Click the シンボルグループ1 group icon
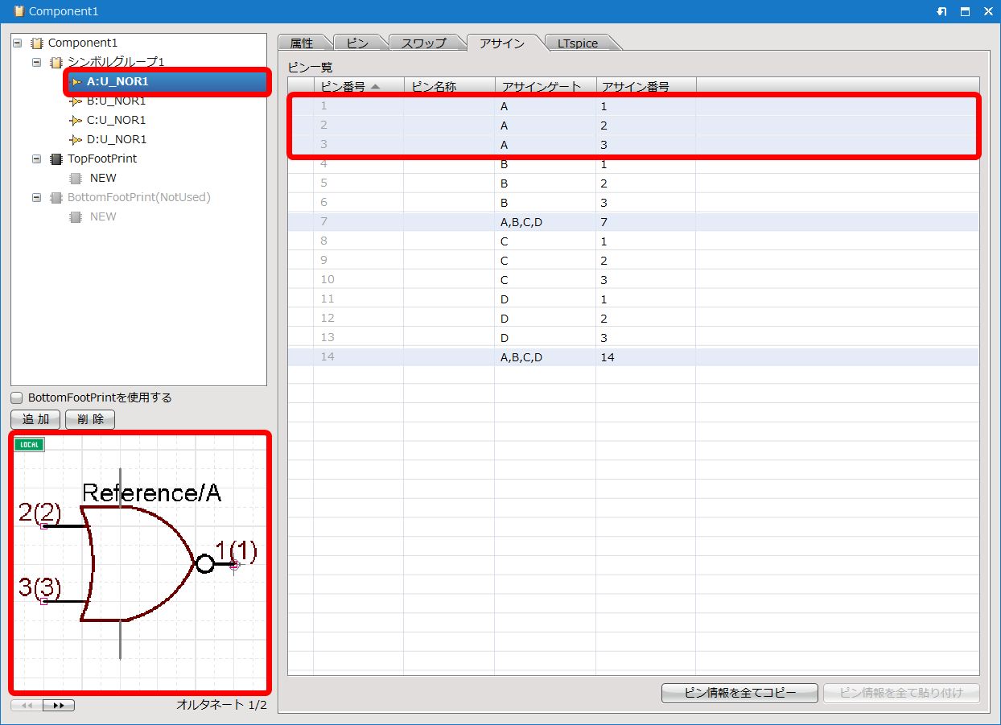The image size is (1001, 725). pyautogui.click(x=56, y=62)
